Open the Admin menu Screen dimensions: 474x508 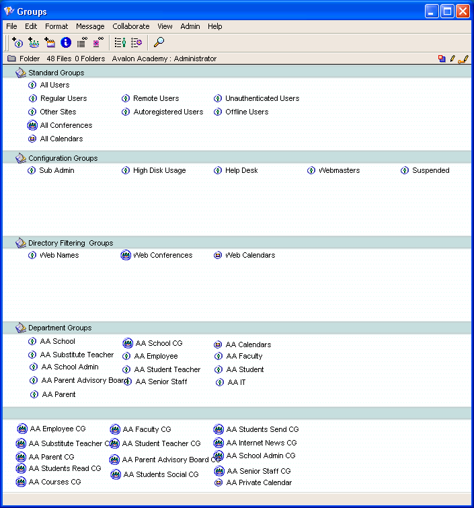(190, 26)
